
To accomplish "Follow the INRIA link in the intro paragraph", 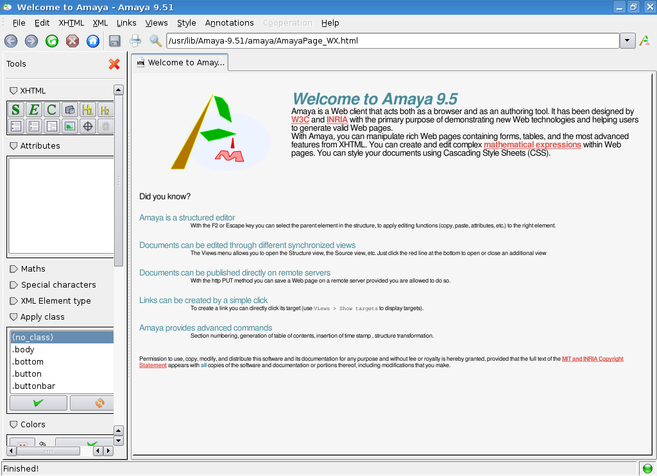I will (337, 120).
